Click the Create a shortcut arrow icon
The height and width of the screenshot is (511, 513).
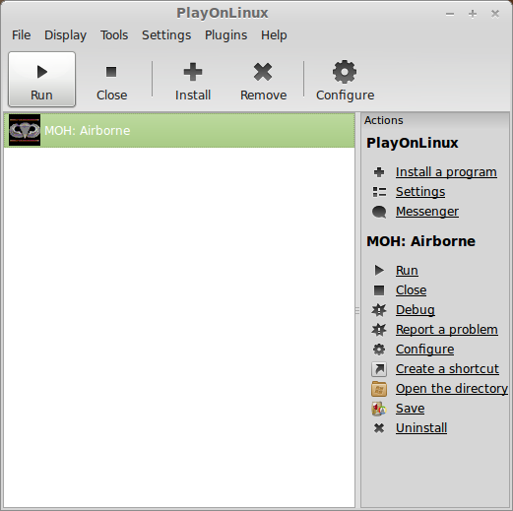(x=379, y=369)
